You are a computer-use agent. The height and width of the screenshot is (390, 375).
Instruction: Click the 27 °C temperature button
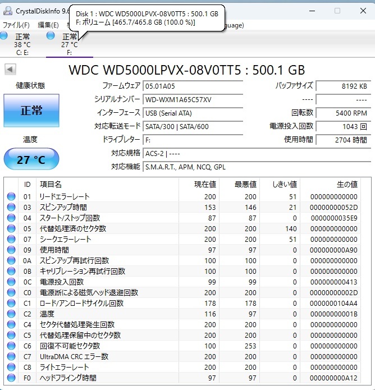(x=31, y=159)
